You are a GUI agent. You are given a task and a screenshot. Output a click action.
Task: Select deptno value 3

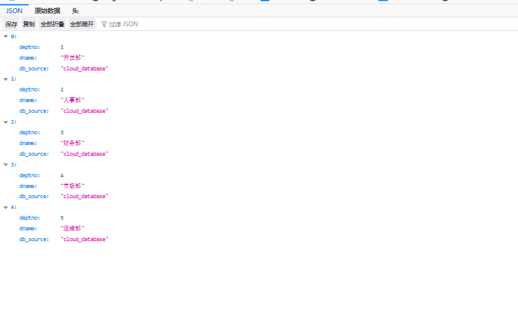point(62,132)
